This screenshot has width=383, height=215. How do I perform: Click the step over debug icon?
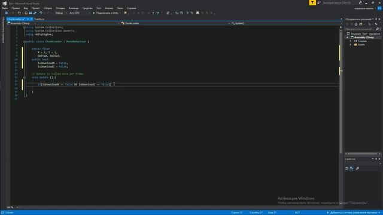[158, 13]
